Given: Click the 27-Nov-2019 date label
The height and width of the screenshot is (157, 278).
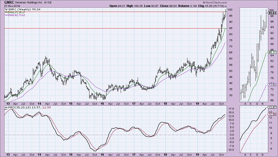Looking at the screenshot, I should (x=12, y=6).
